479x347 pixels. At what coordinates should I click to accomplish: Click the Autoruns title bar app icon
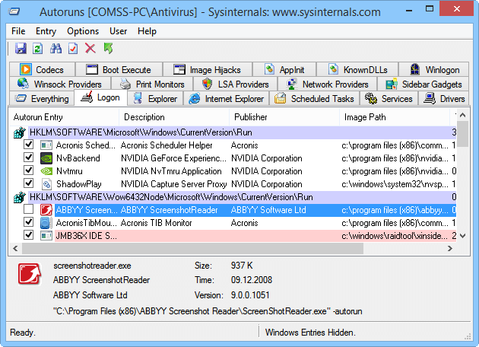pyautogui.click(x=14, y=12)
